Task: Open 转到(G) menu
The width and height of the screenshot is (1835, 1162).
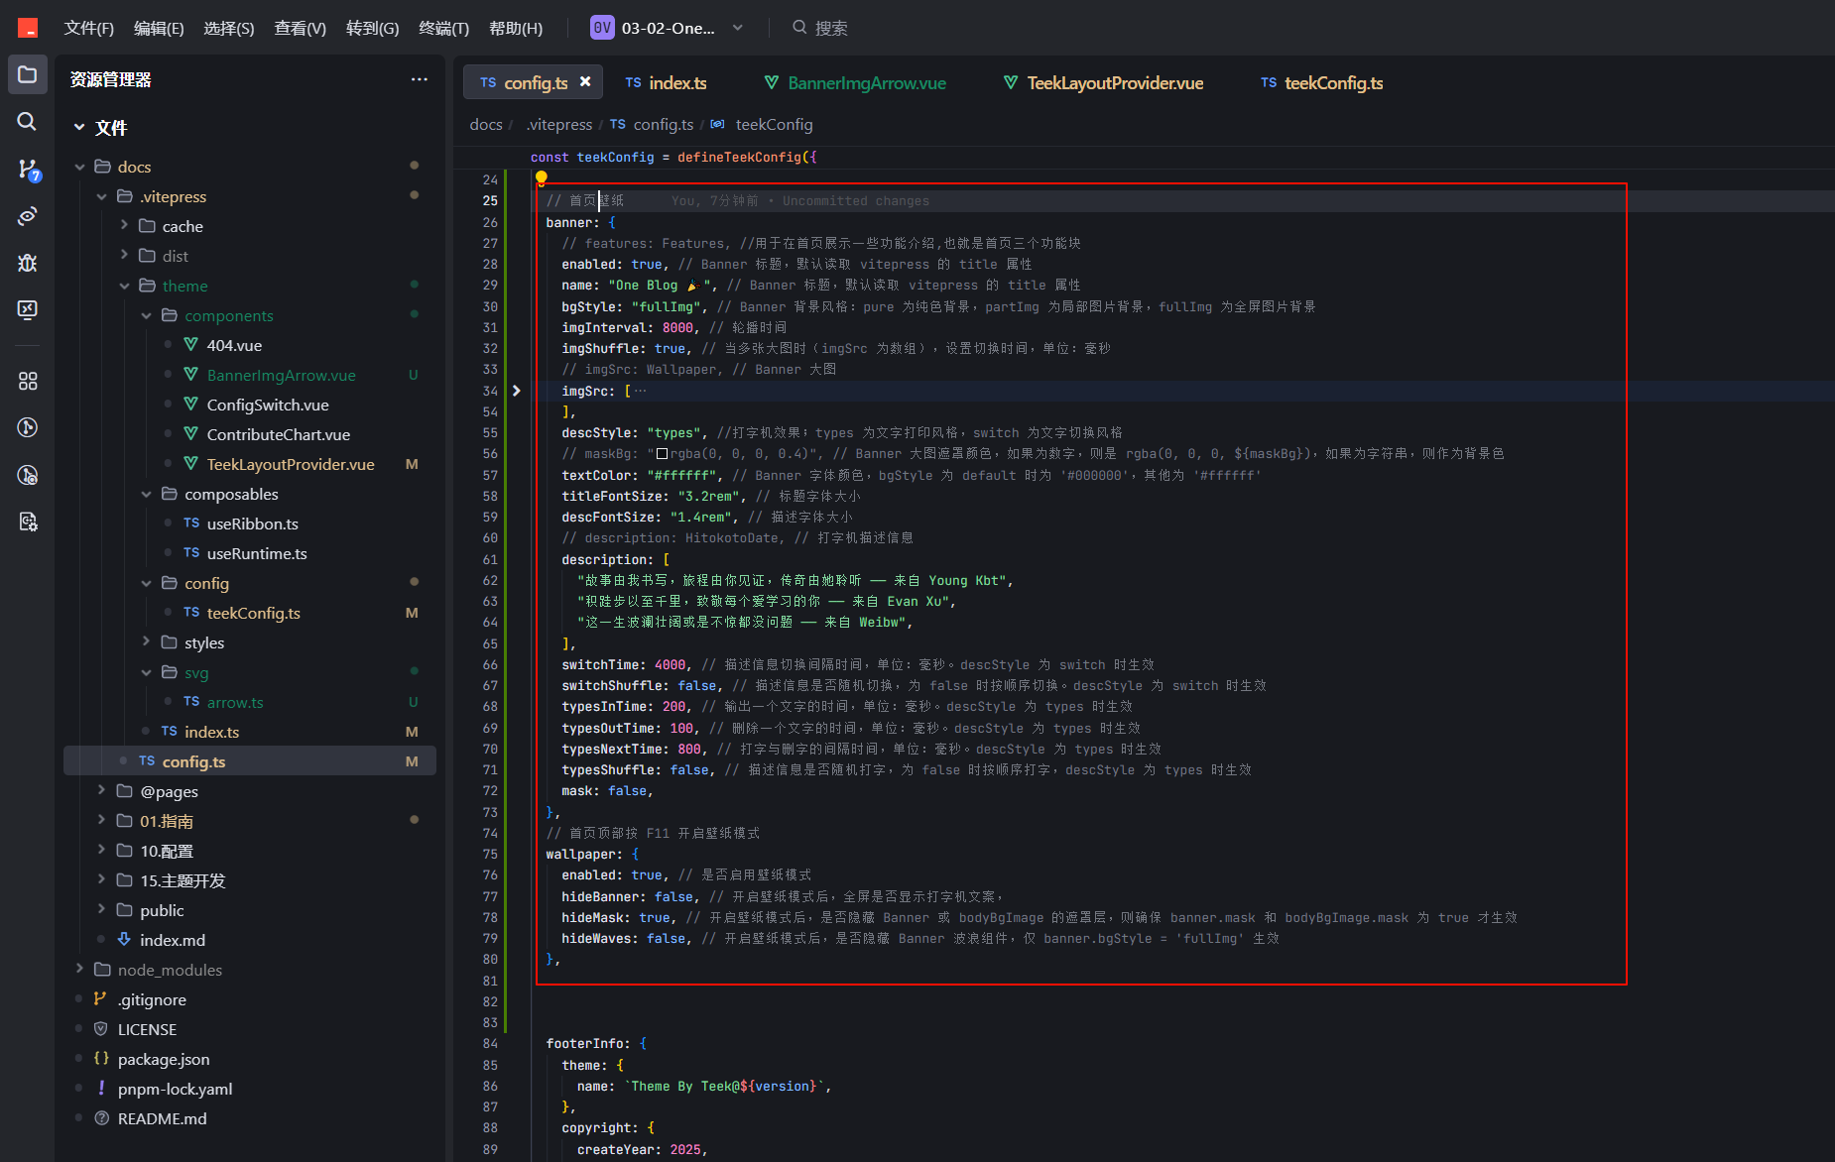Action: [x=373, y=28]
